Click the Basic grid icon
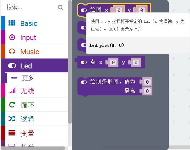 coord(12,23)
